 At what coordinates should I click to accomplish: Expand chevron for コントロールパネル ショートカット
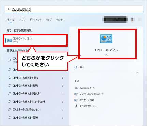point(63,102)
